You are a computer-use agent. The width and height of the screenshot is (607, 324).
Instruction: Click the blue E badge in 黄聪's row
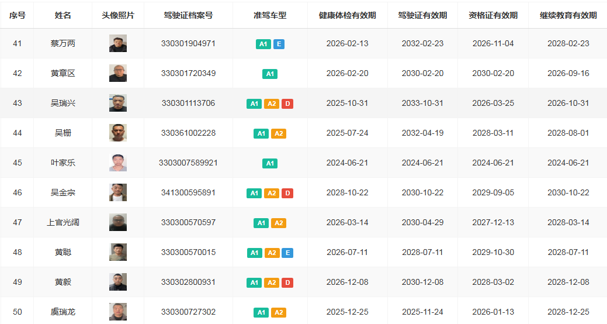[287, 253]
